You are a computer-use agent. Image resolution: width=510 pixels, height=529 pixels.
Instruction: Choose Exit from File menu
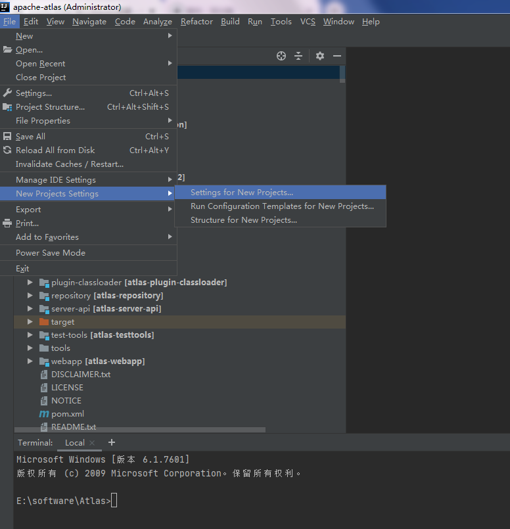[88, 269]
